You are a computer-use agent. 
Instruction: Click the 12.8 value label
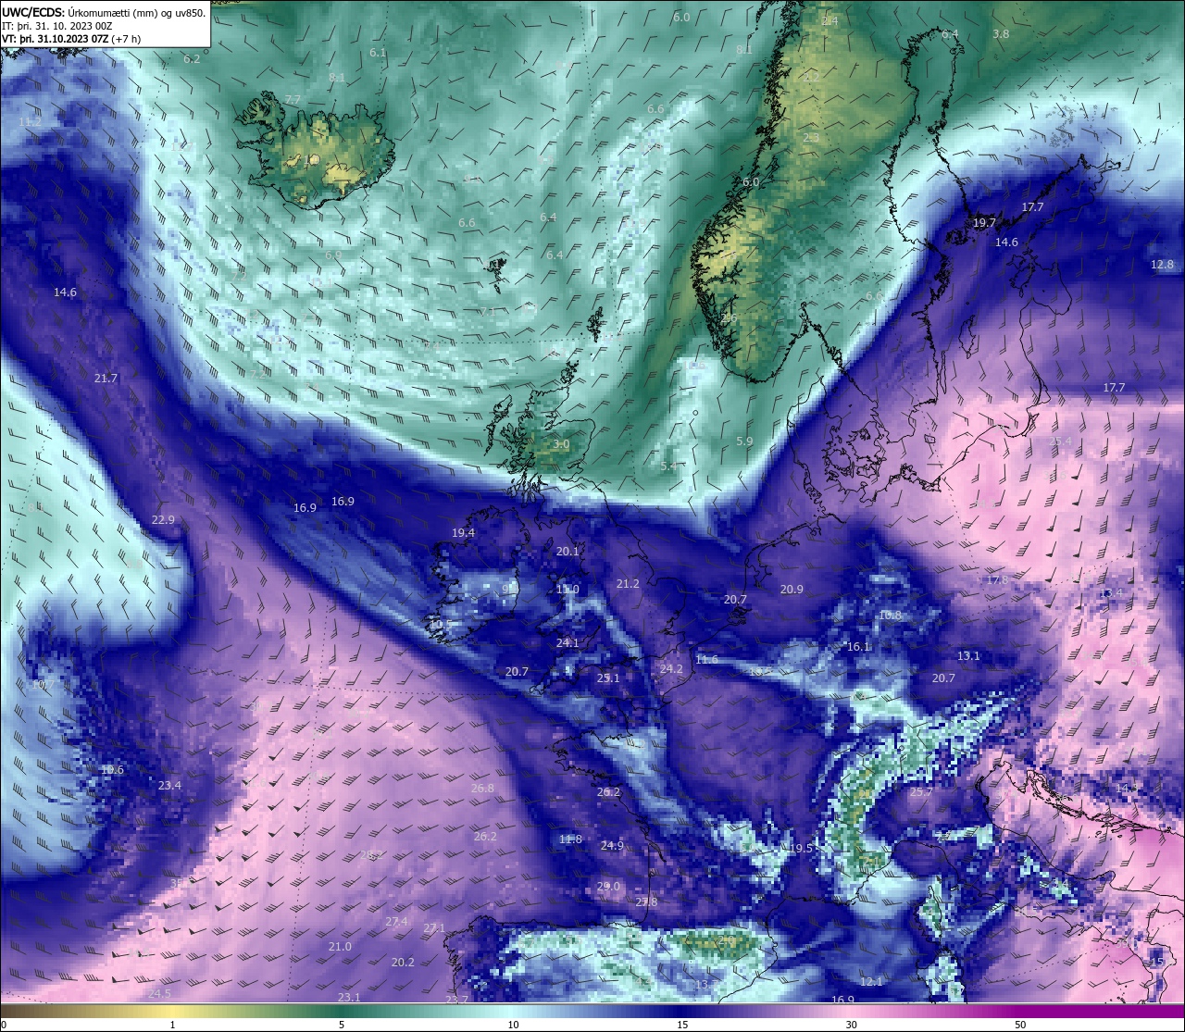pyautogui.click(x=1163, y=265)
